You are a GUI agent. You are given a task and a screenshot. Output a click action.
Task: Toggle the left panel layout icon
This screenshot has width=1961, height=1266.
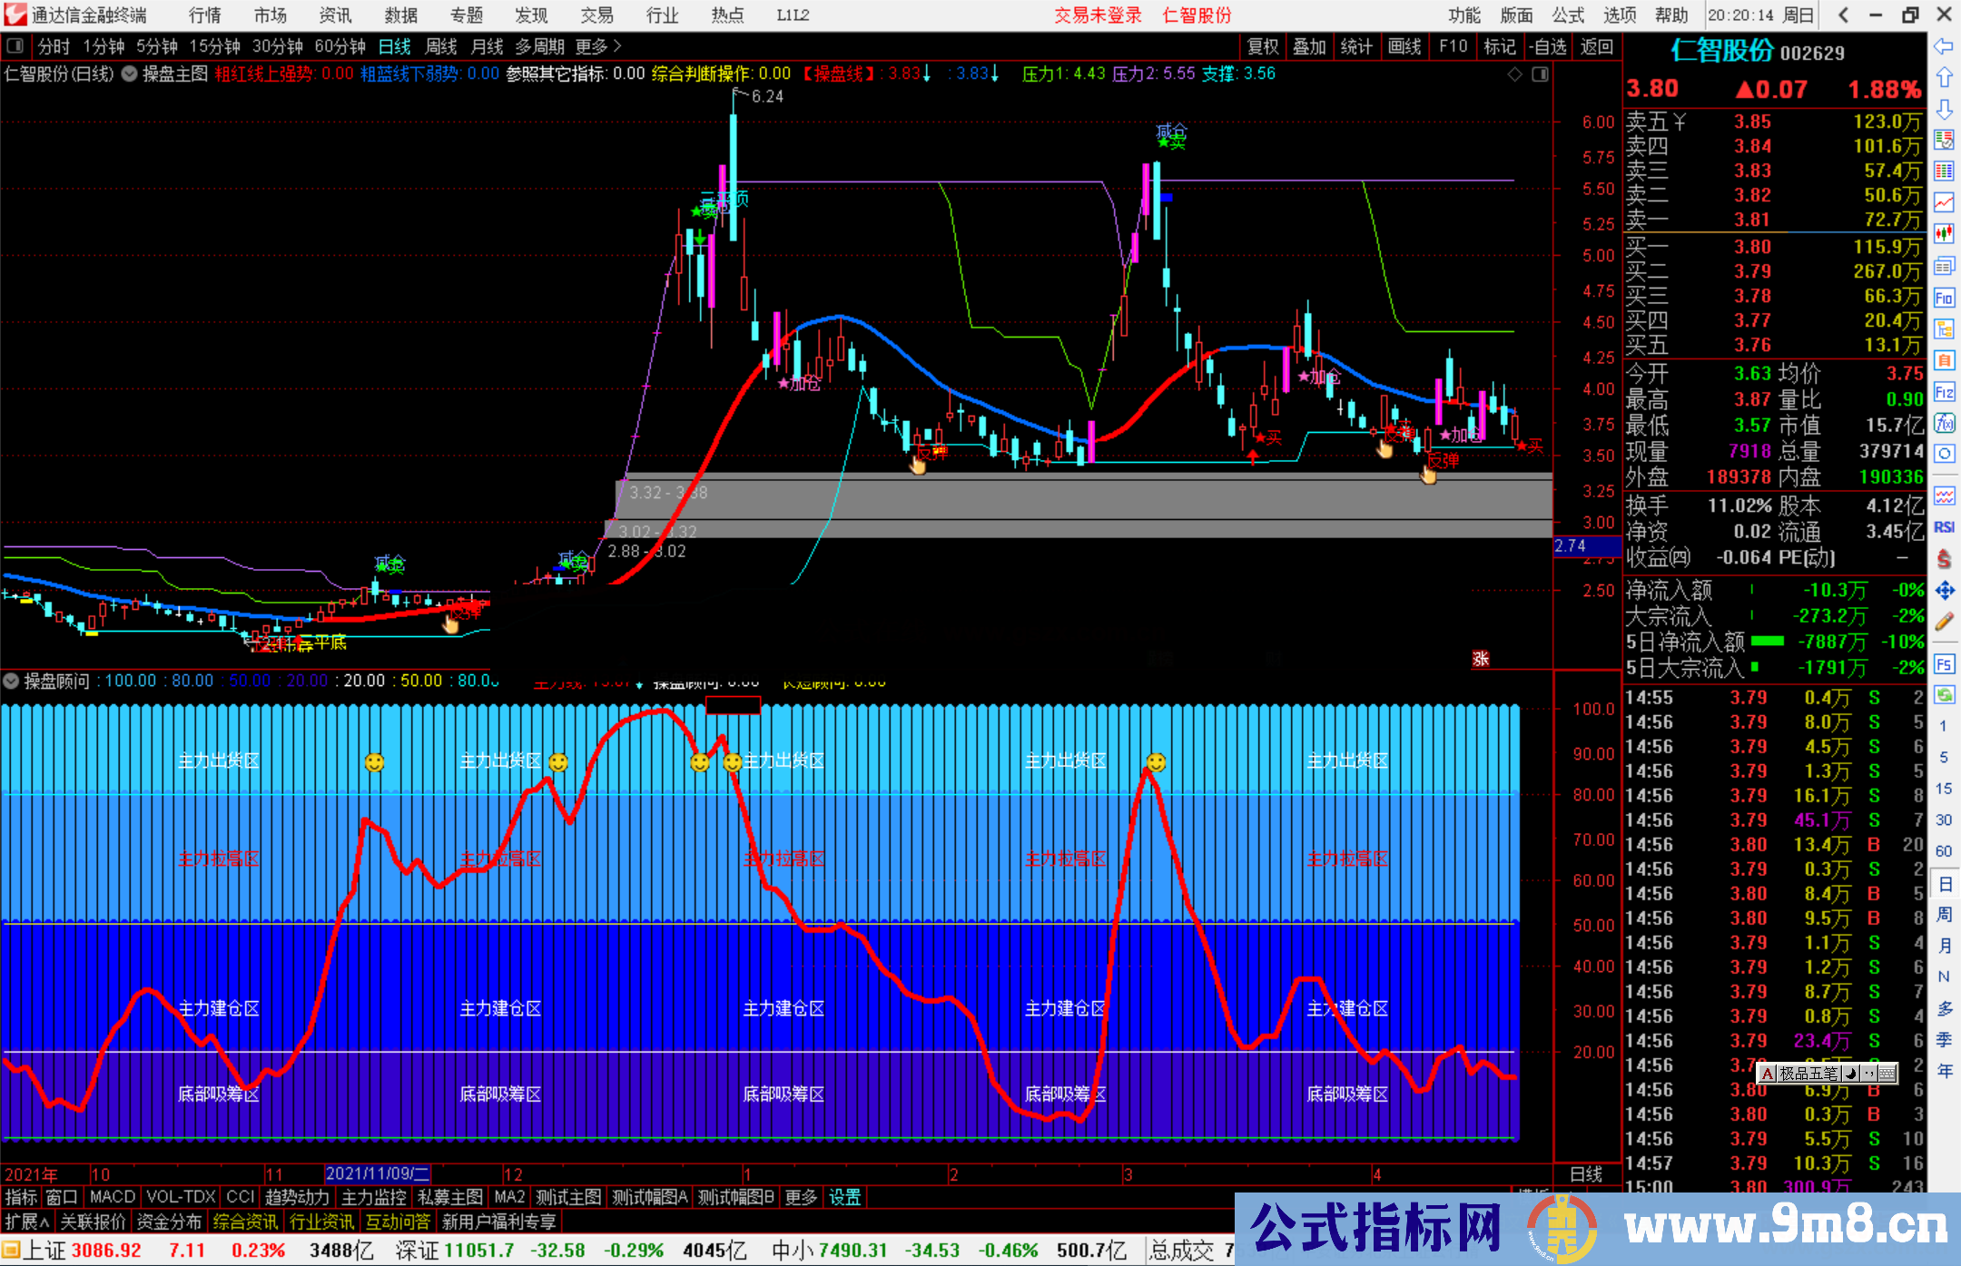tap(15, 46)
